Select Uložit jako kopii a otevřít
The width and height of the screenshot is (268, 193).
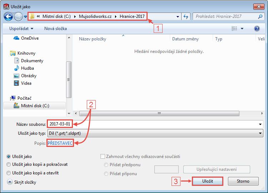[x=8, y=173]
